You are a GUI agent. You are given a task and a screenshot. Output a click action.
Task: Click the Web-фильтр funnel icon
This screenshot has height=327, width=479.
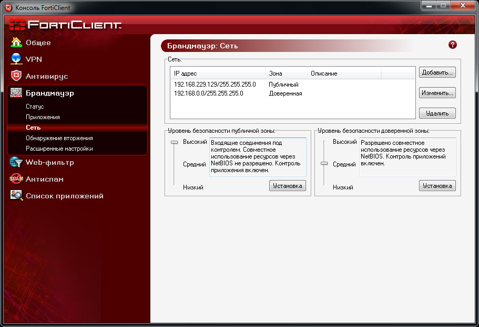pyautogui.click(x=16, y=162)
